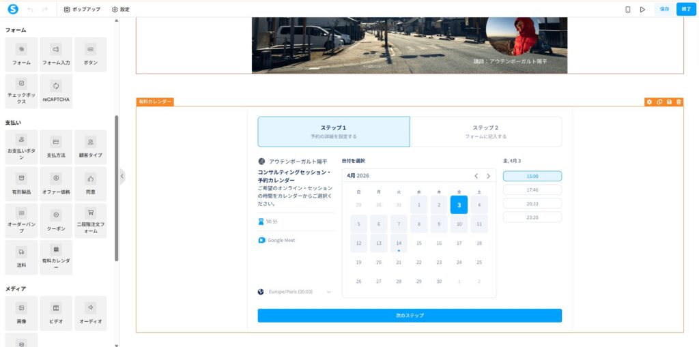
Task: Click the sidebar vertical scrollbar
Action: point(116,184)
